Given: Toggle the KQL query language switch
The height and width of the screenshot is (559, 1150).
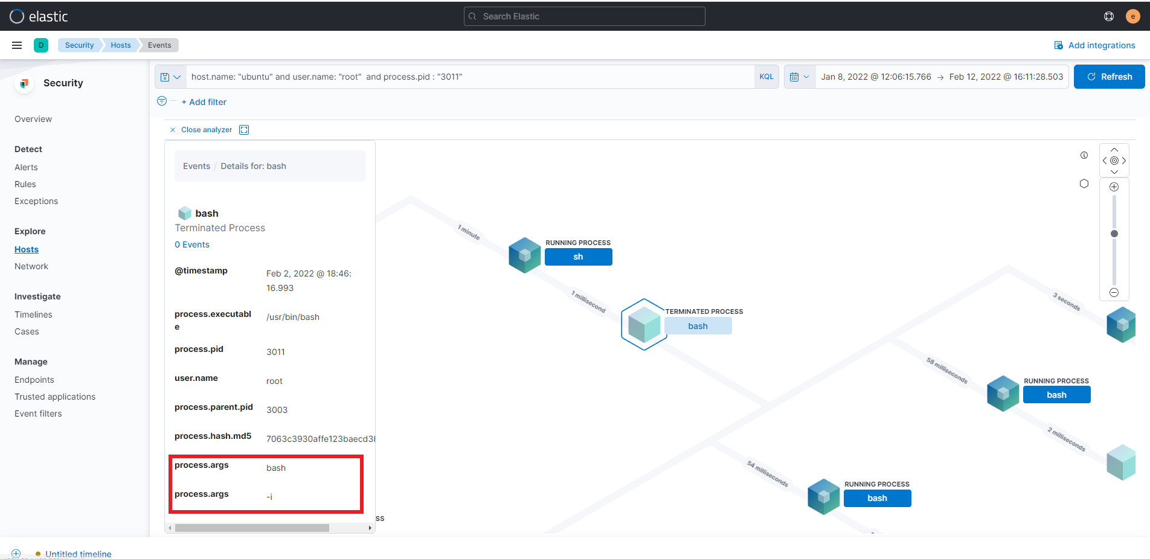Looking at the screenshot, I should tap(766, 77).
